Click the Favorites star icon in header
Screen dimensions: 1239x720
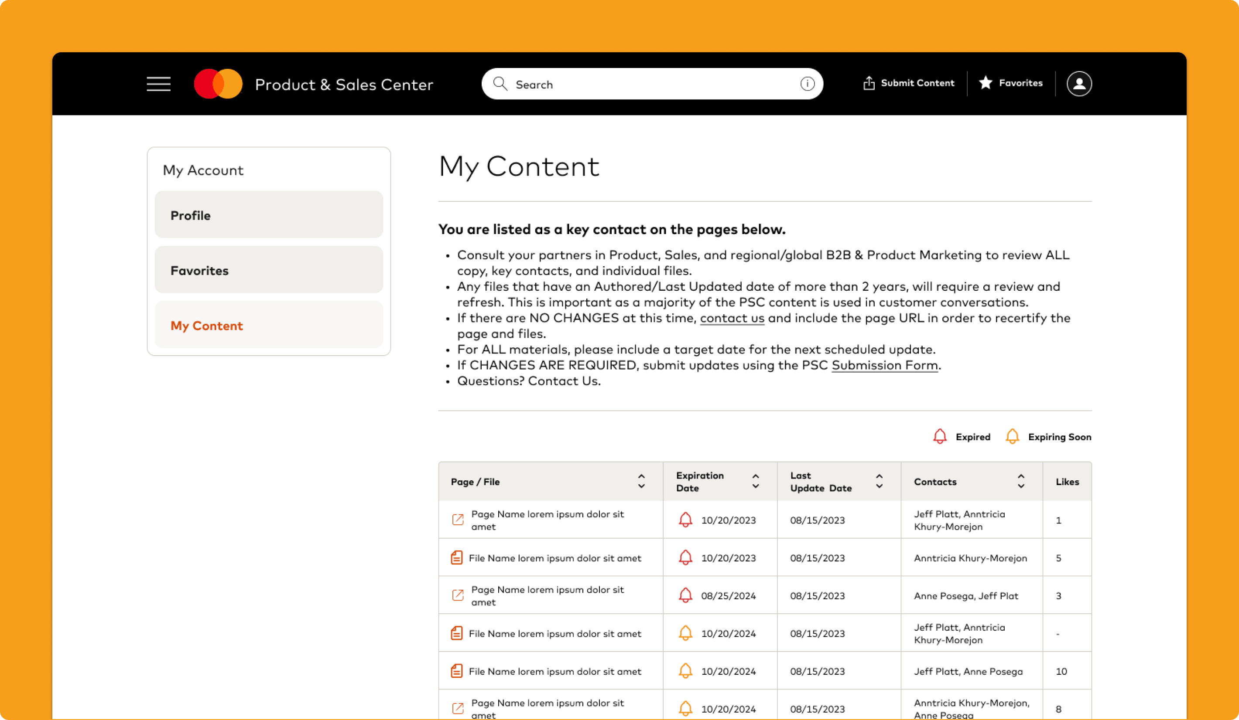pyautogui.click(x=985, y=83)
